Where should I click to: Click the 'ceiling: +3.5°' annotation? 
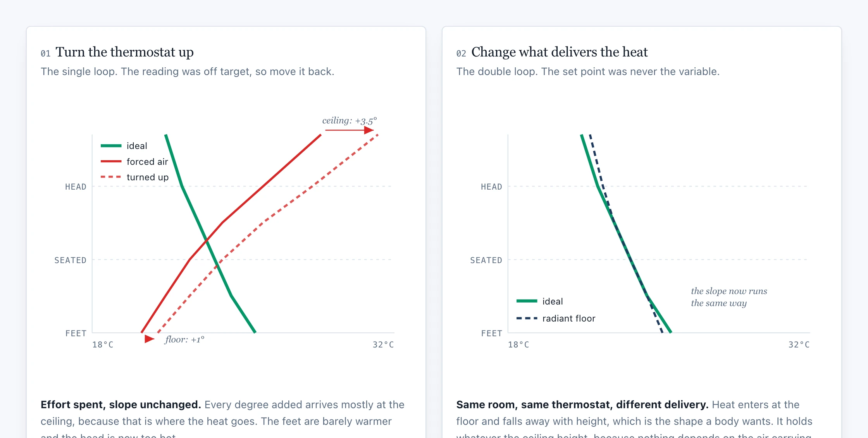click(350, 121)
